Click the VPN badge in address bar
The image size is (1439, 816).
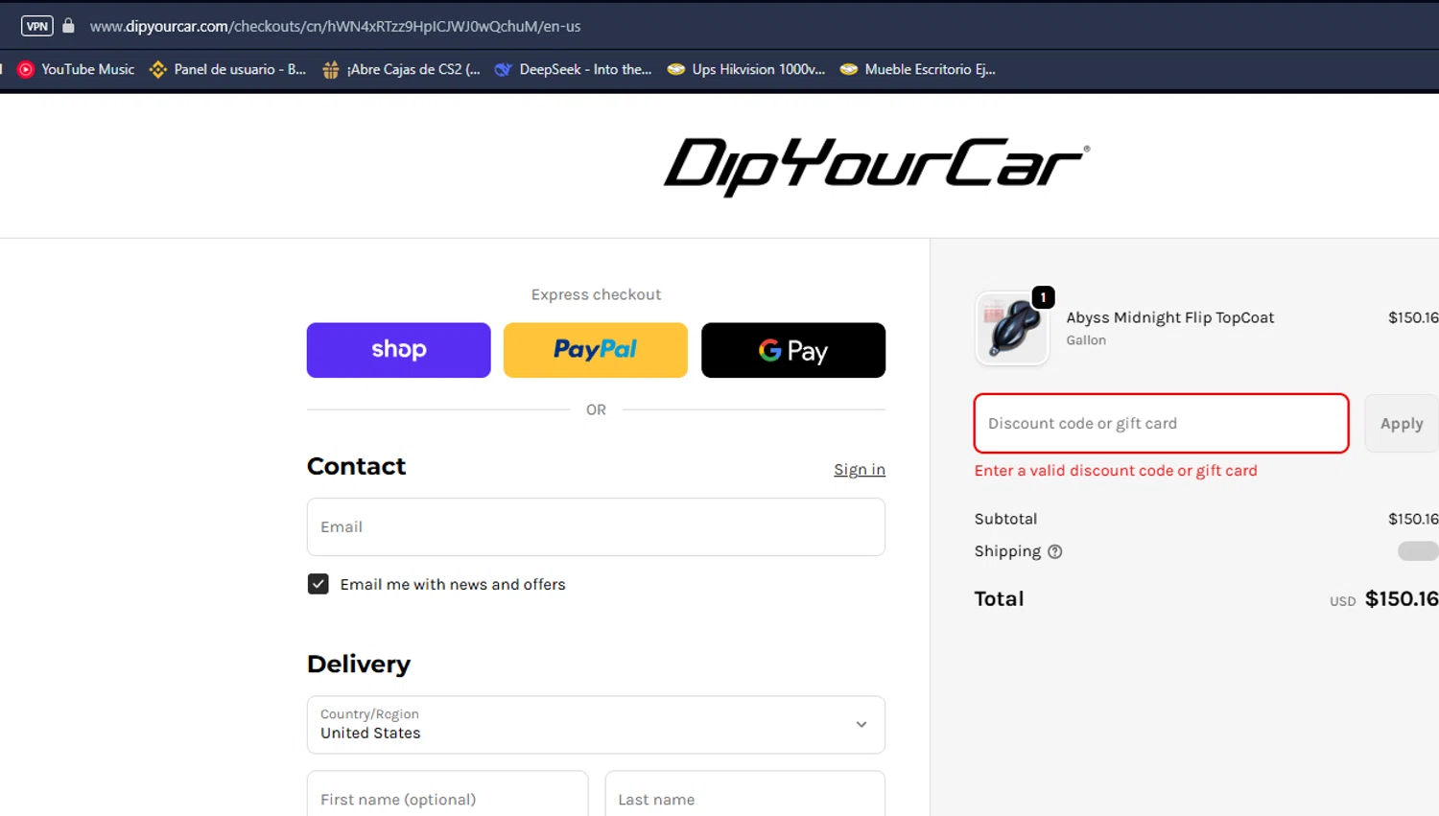click(x=37, y=26)
